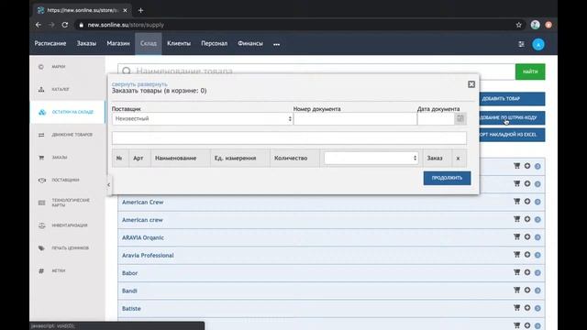This screenshot has height=330, width=587.
Task: Click the cart icon in ARAVIA Organic row
Action: 516,236
